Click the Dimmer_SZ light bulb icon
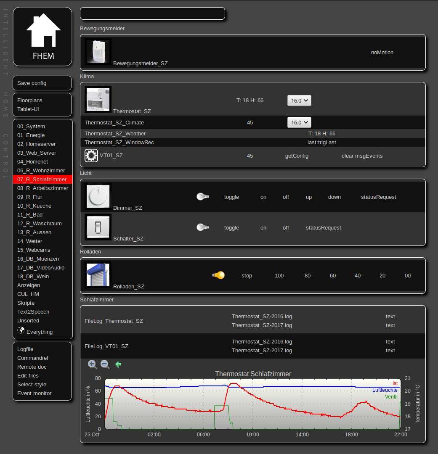 (x=203, y=196)
